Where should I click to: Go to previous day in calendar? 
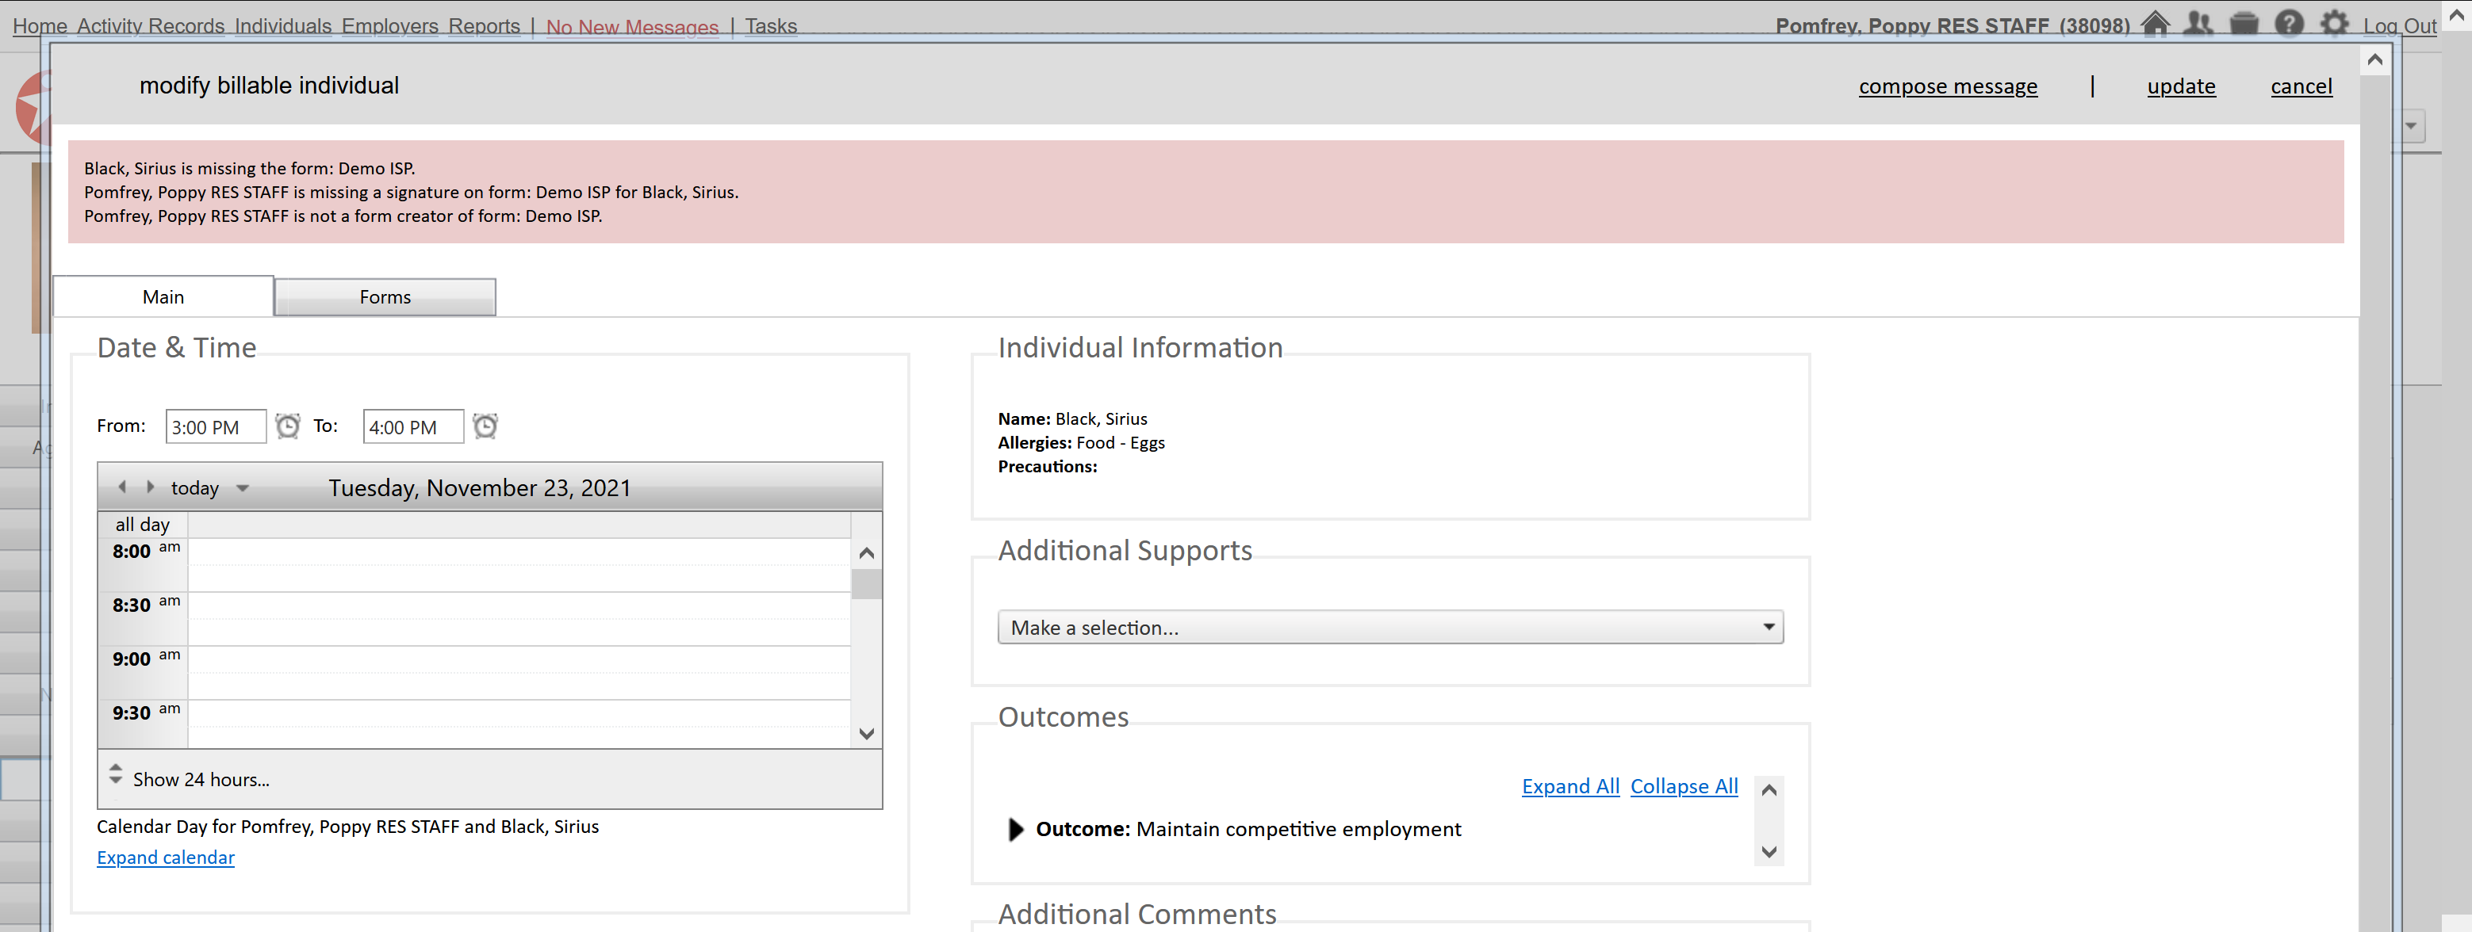(122, 487)
